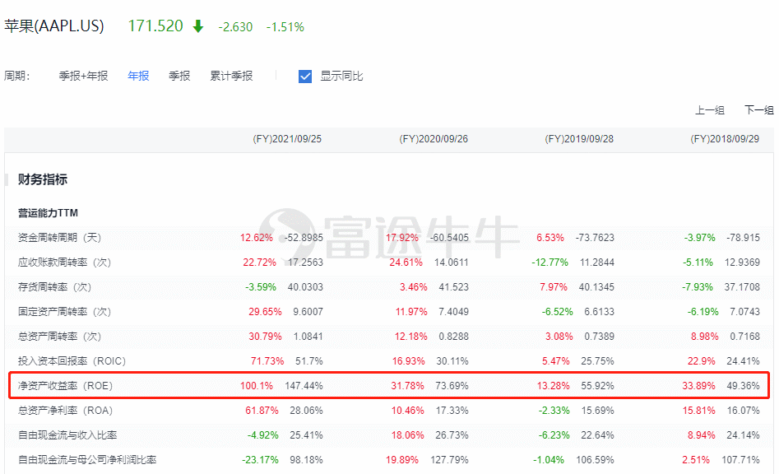This screenshot has width=779, height=474.
Task: Click the 100.1% ROE growth value
Action: [x=257, y=386]
